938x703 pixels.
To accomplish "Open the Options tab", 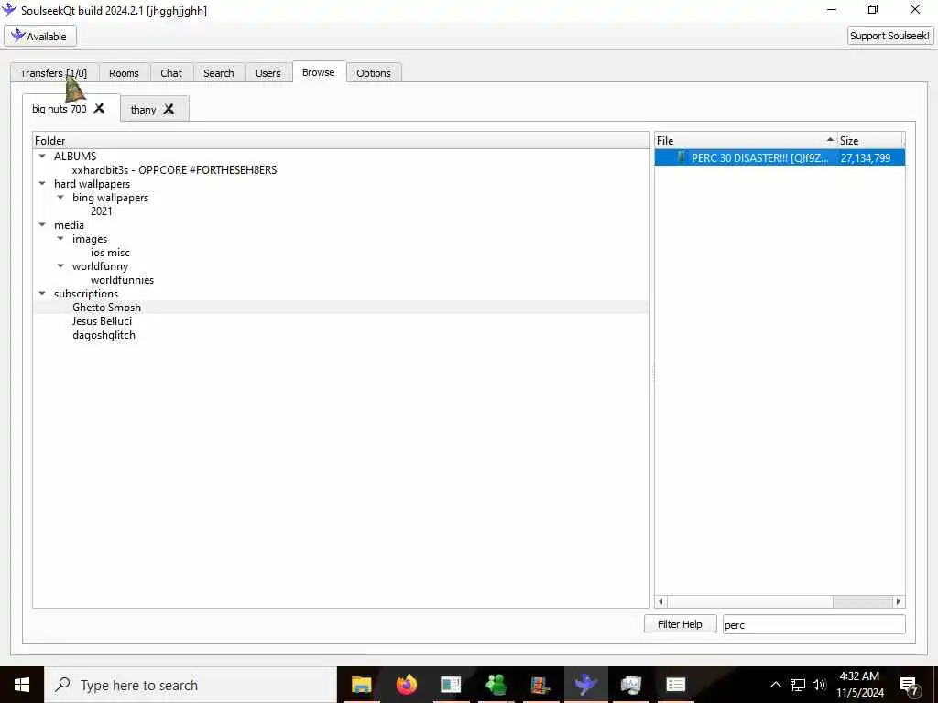I will (374, 73).
